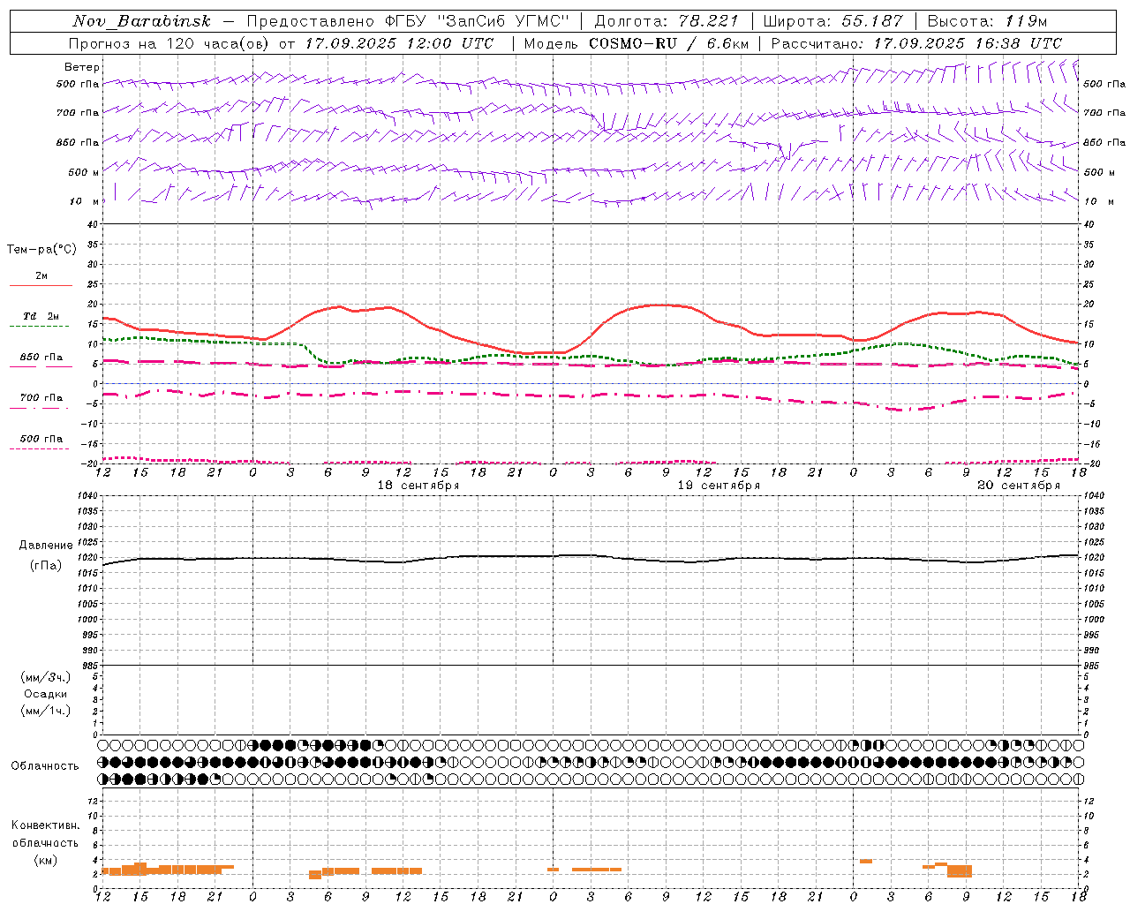Screen dimensions: 1130x904
Task: Select the text "Предоставлено ФГБУ ЗапСиб УГМС"
Action: pos(410,21)
